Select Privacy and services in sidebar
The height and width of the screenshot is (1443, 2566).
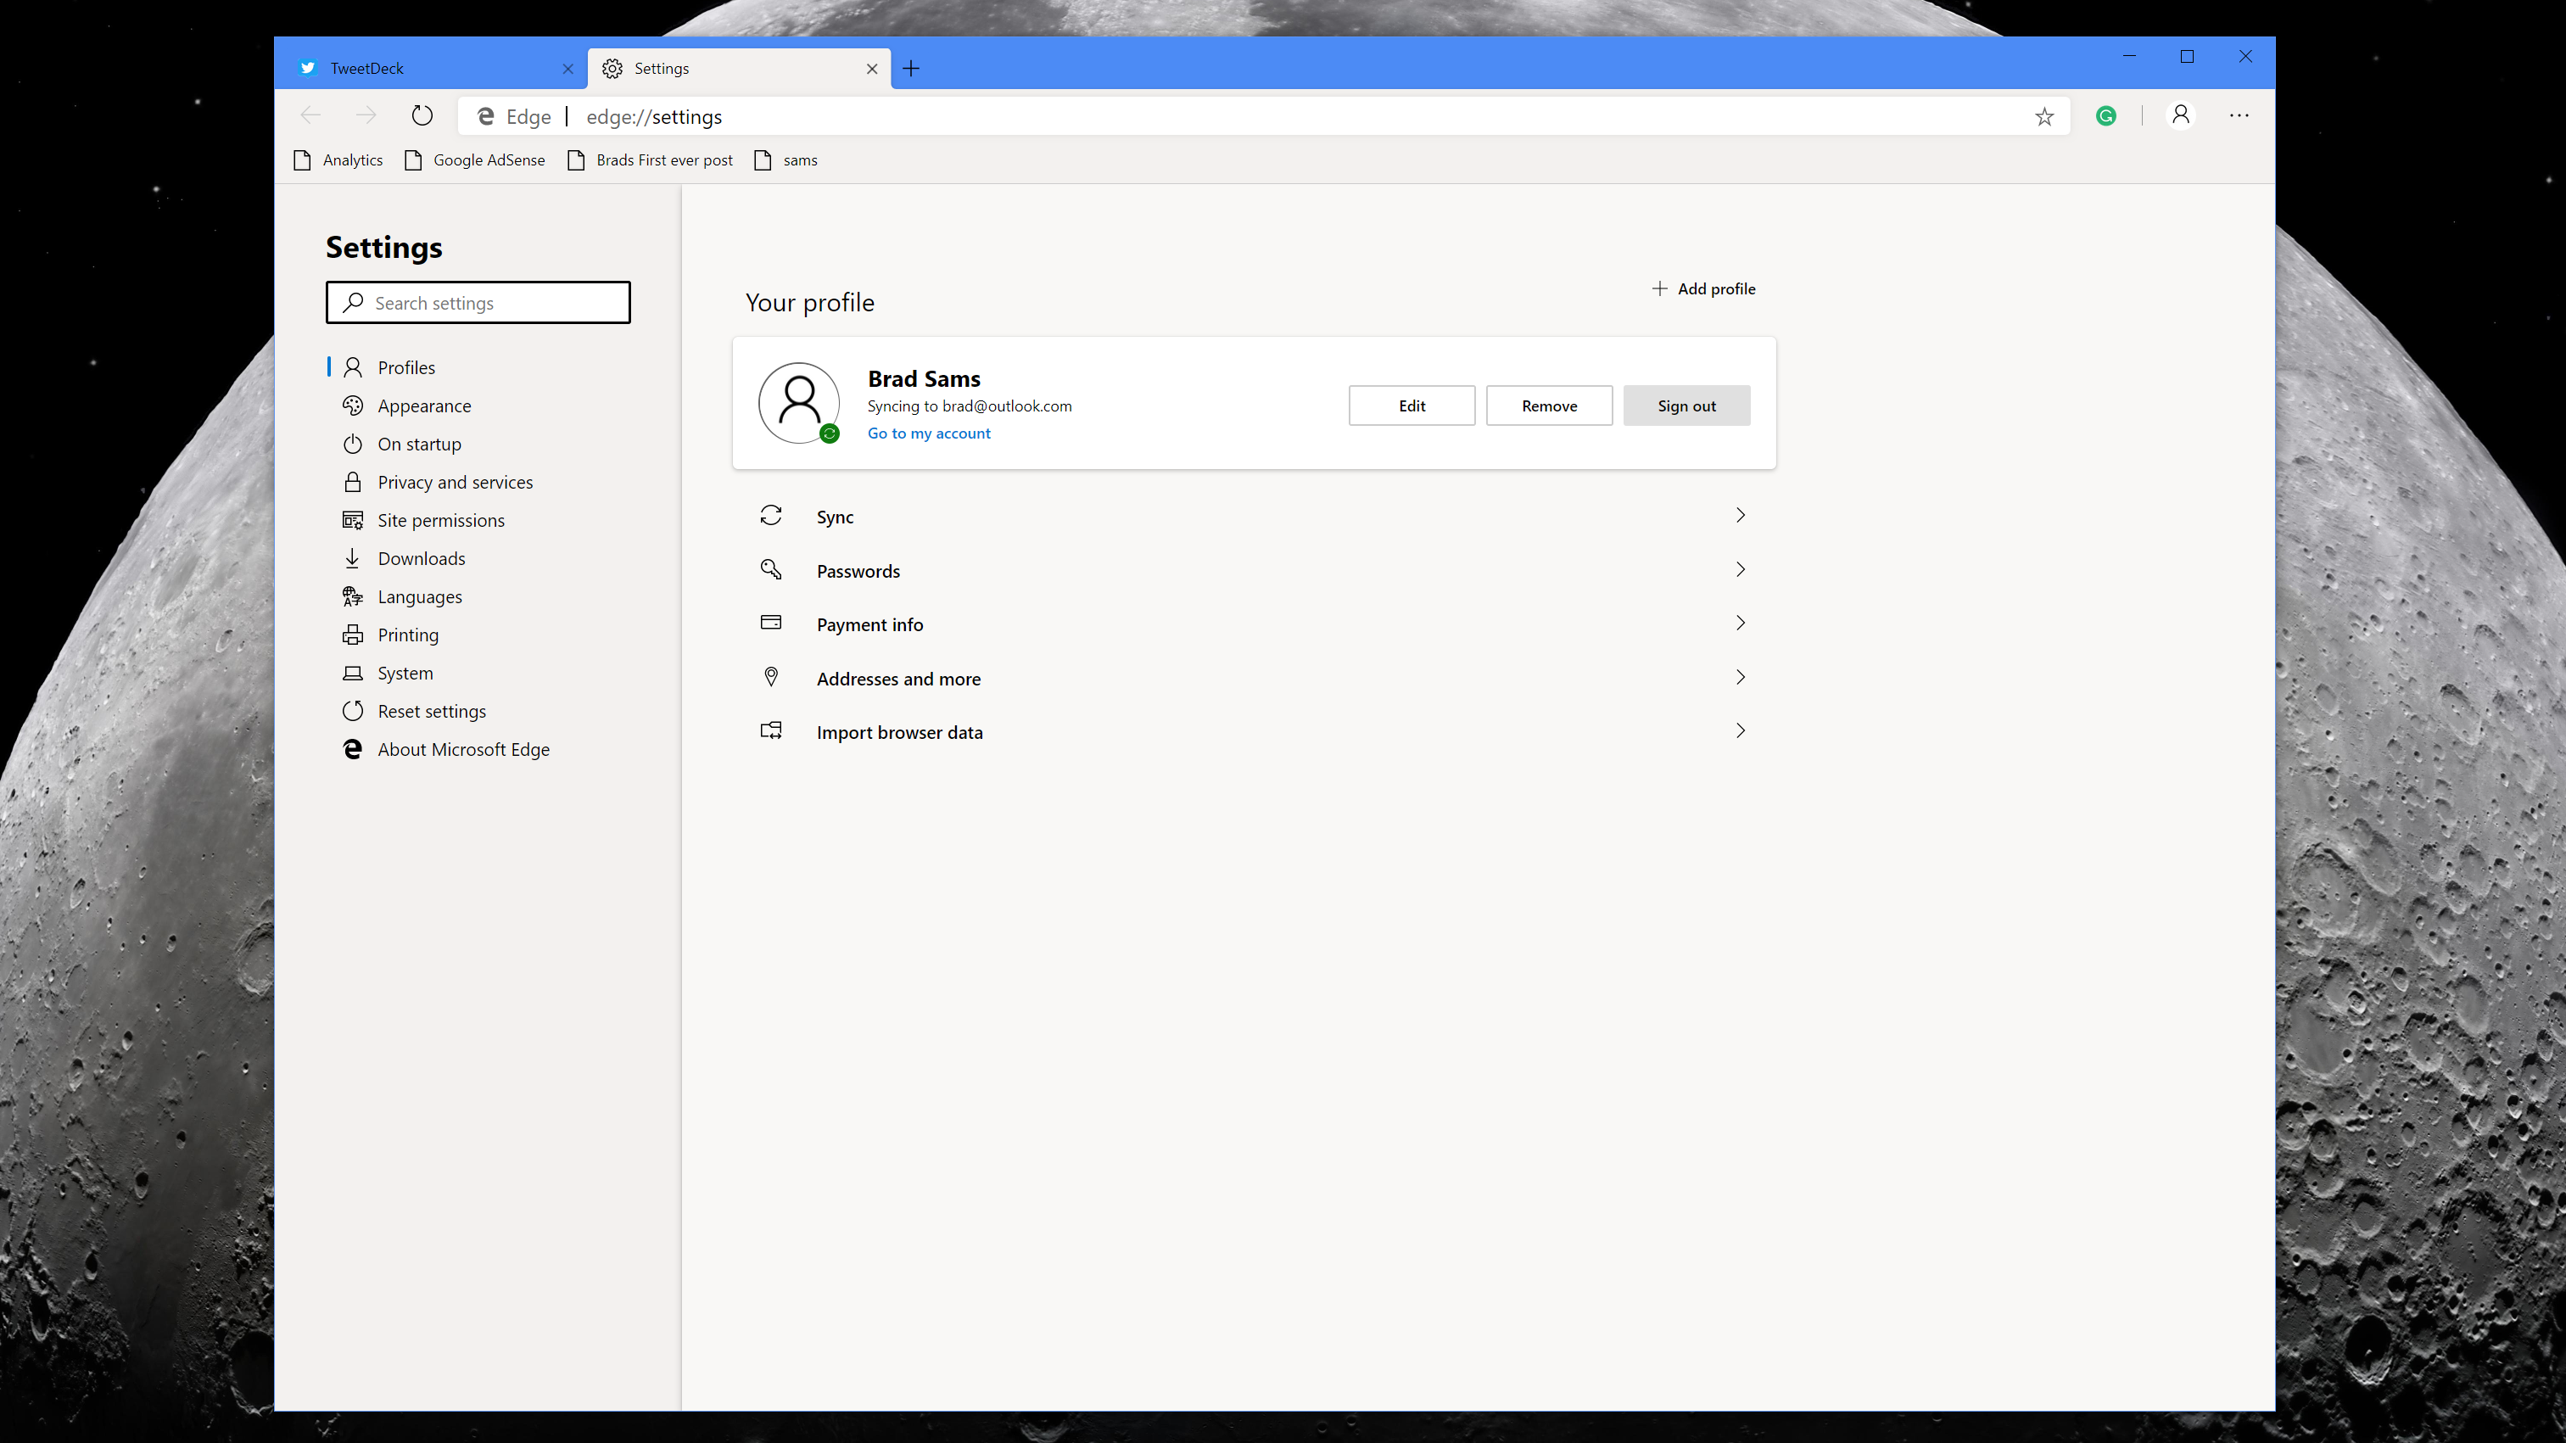pos(454,482)
